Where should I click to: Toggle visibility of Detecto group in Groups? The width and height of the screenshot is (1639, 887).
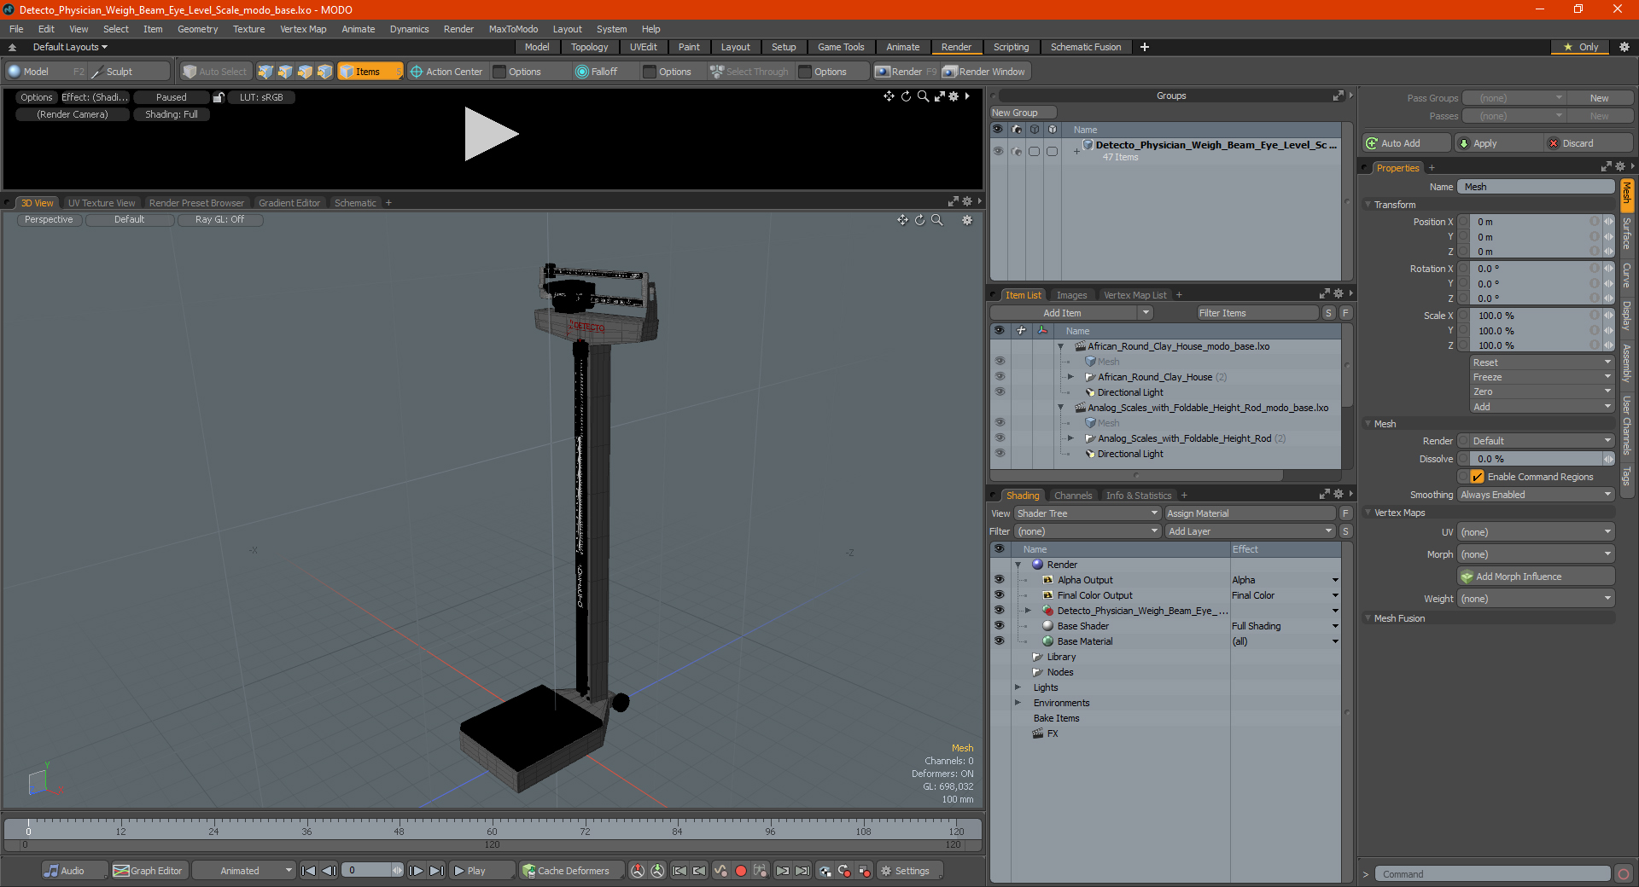click(998, 151)
